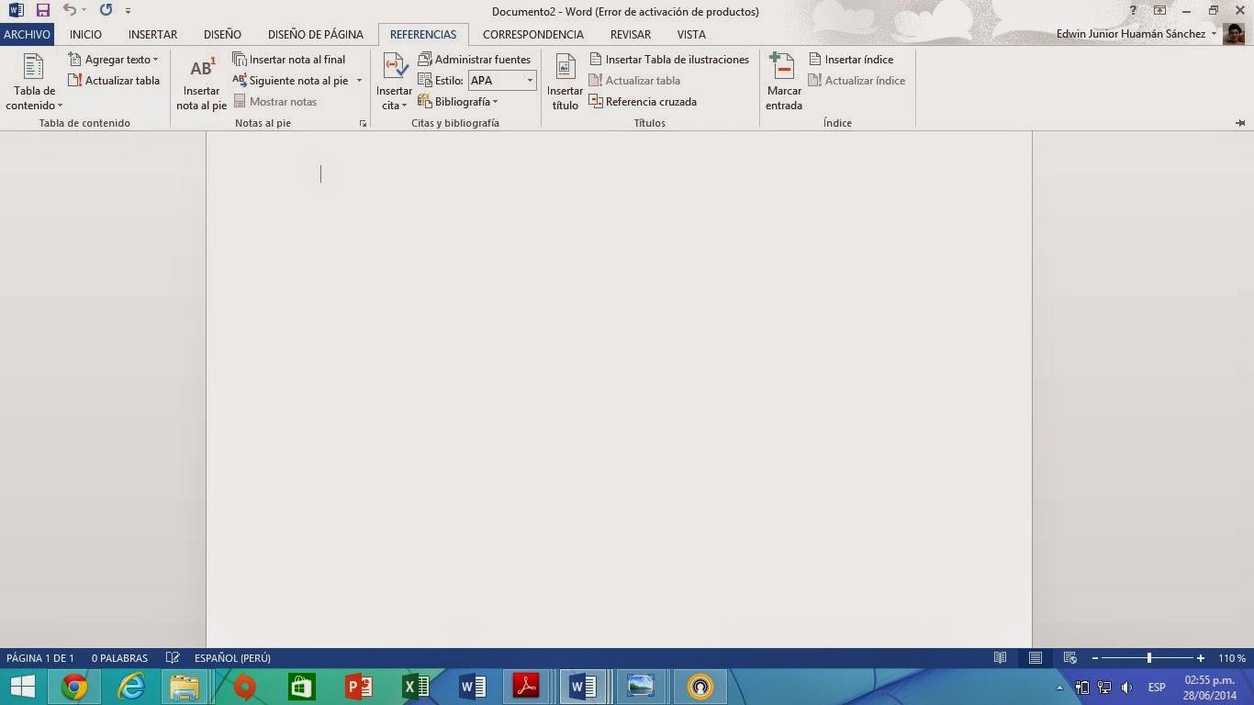Open the Tabla de contenido gallery
This screenshot has width=1254, height=705.
33,82
